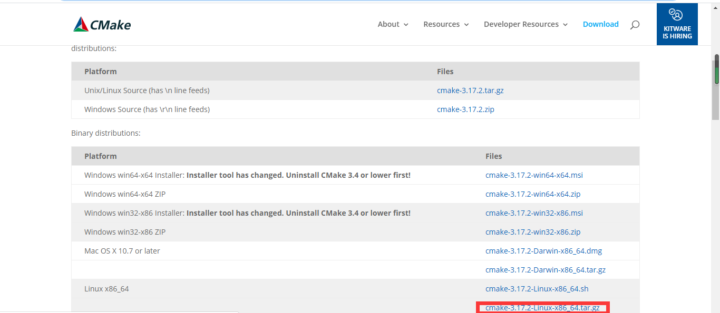Select the Unix/Linux Source platform text
The height and width of the screenshot is (313, 720).
click(147, 90)
